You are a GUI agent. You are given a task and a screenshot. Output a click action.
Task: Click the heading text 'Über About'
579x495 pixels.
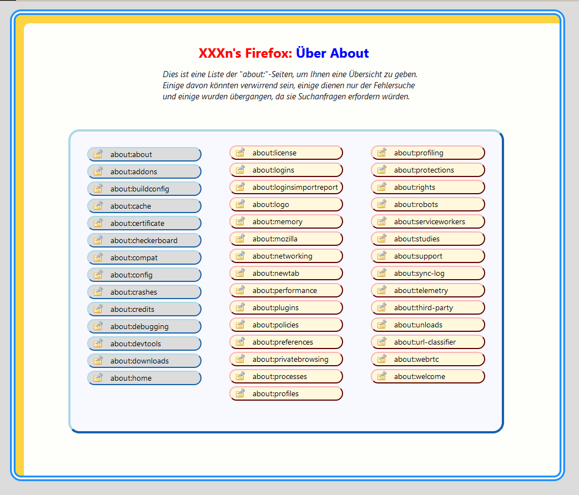coord(333,53)
